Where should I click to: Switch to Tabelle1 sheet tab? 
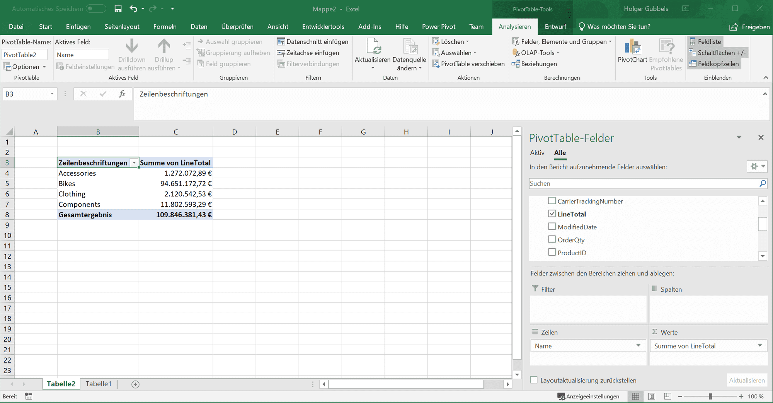[x=99, y=384]
